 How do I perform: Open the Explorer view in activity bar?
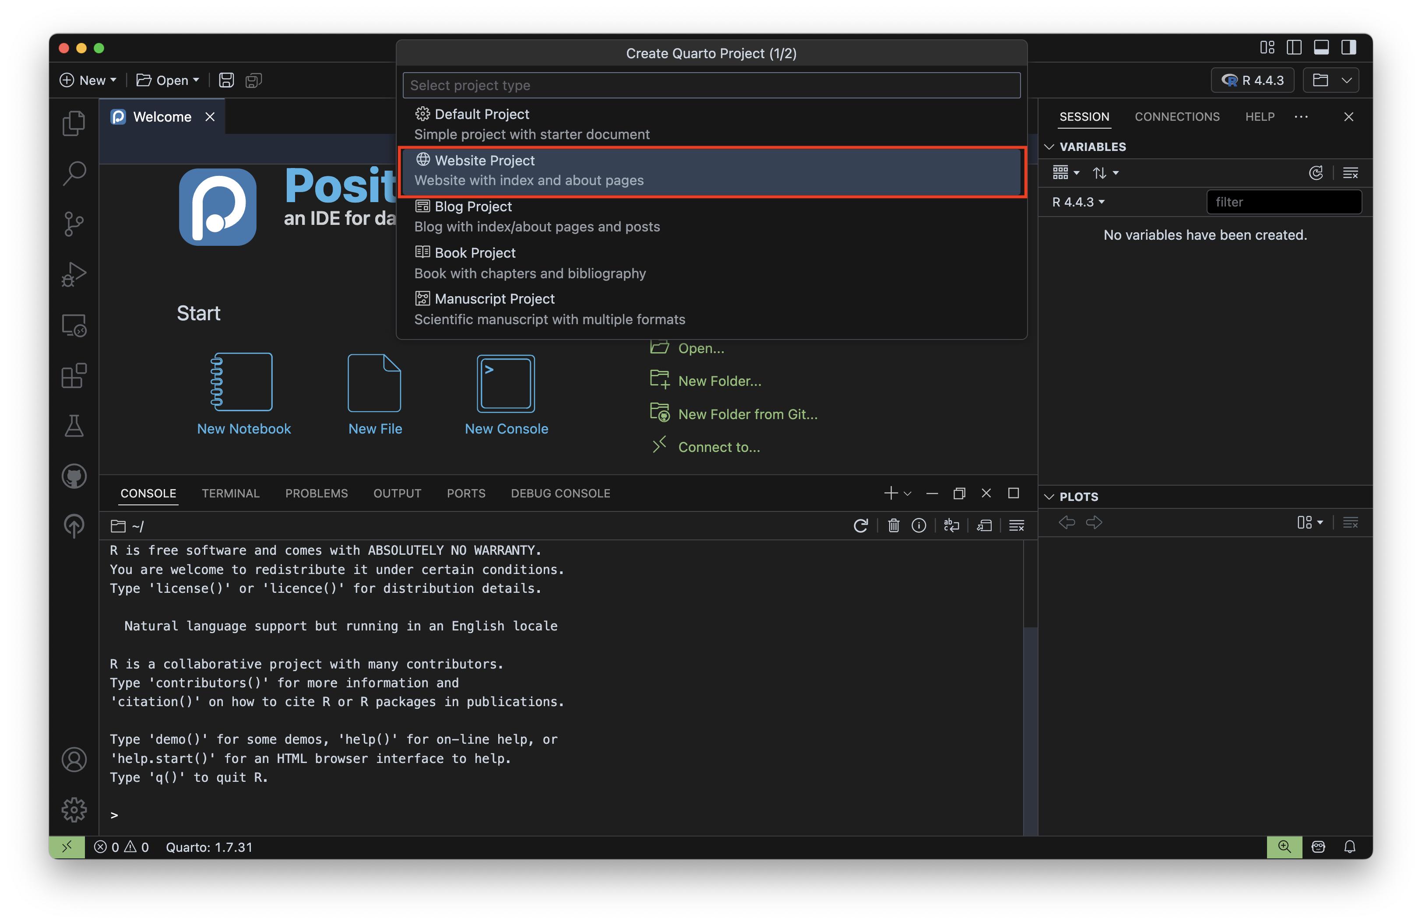point(74,123)
